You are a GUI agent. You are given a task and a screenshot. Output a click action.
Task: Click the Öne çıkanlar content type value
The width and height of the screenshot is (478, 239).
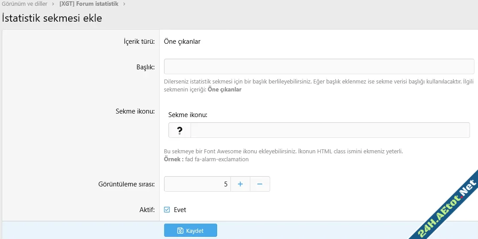[182, 42]
